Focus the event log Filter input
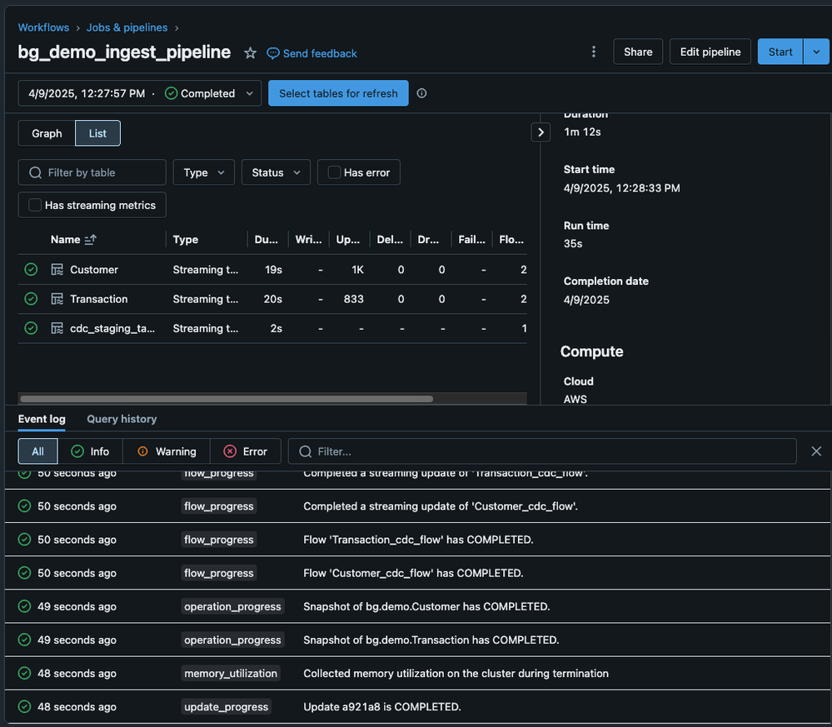 541,451
